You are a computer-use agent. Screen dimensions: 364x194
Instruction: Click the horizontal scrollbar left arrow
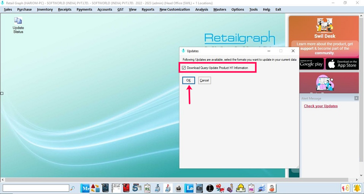[3, 180]
